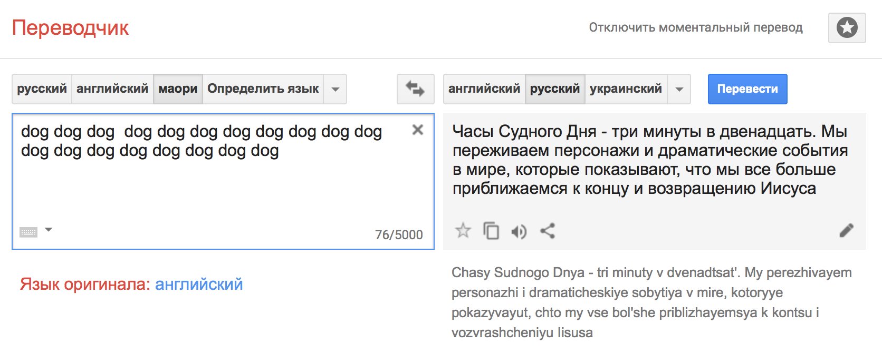Expand the target language dropdown list

click(x=679, y=89)
